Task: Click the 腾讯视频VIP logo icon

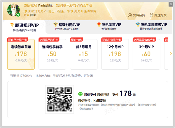Action: click(x=12, y=25)
